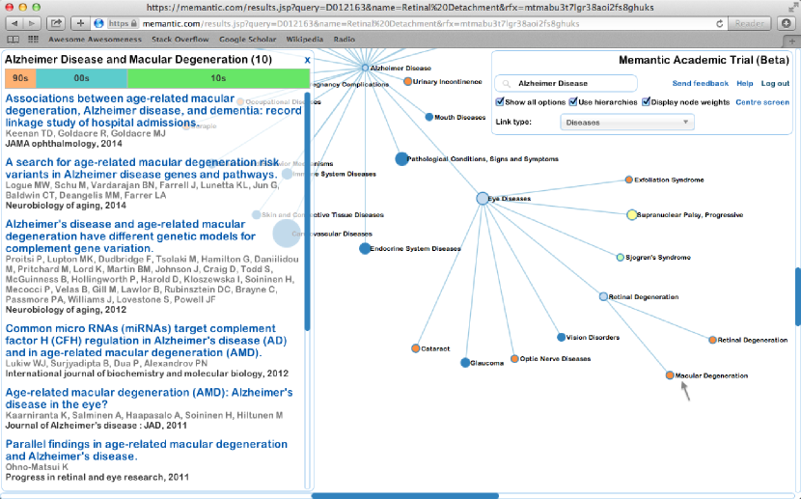This screenshot has height=499, width=801.
Task: Click the page vertical scrollbar at right edge
Action: (798, 296)
